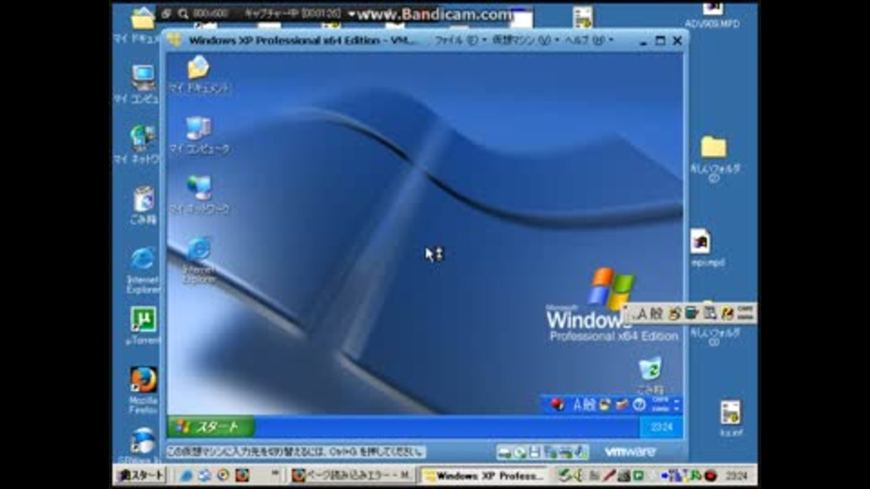Select guest desktop マイ ドキュメント icon

pyautogui.click(x=198, y=74)
